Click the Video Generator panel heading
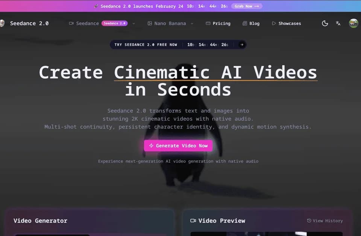The height and width of the screenshot is (236, 361). (40, 221)
